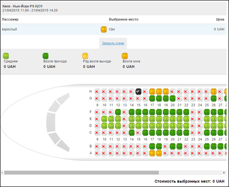Deselect the checked seat 15H
This screenshot has height=187, width=229.
[138, 92]
